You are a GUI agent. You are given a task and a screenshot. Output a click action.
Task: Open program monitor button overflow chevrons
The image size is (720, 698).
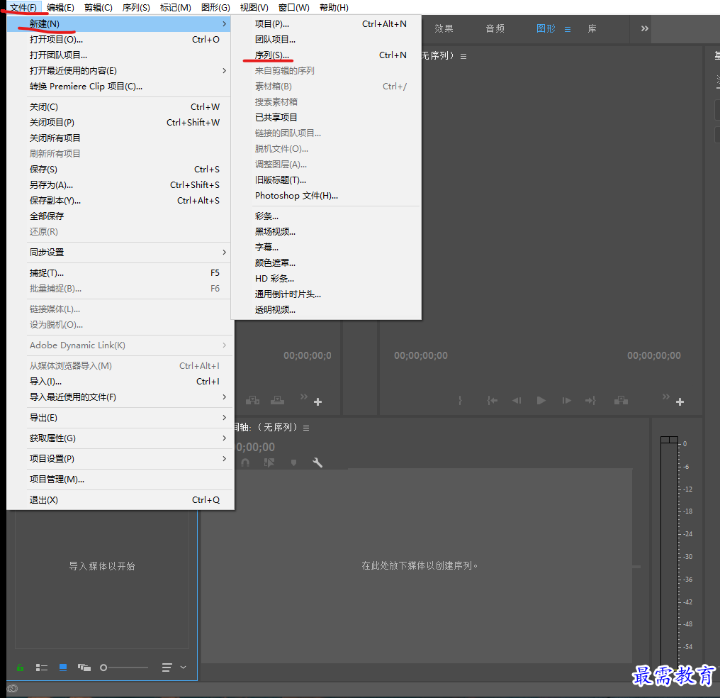(x=666, y=397)
